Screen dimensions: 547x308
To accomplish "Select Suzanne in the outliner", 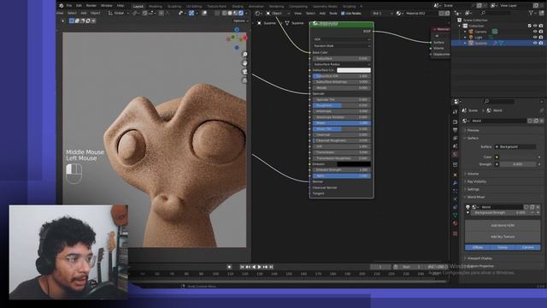I will (481, 43).
